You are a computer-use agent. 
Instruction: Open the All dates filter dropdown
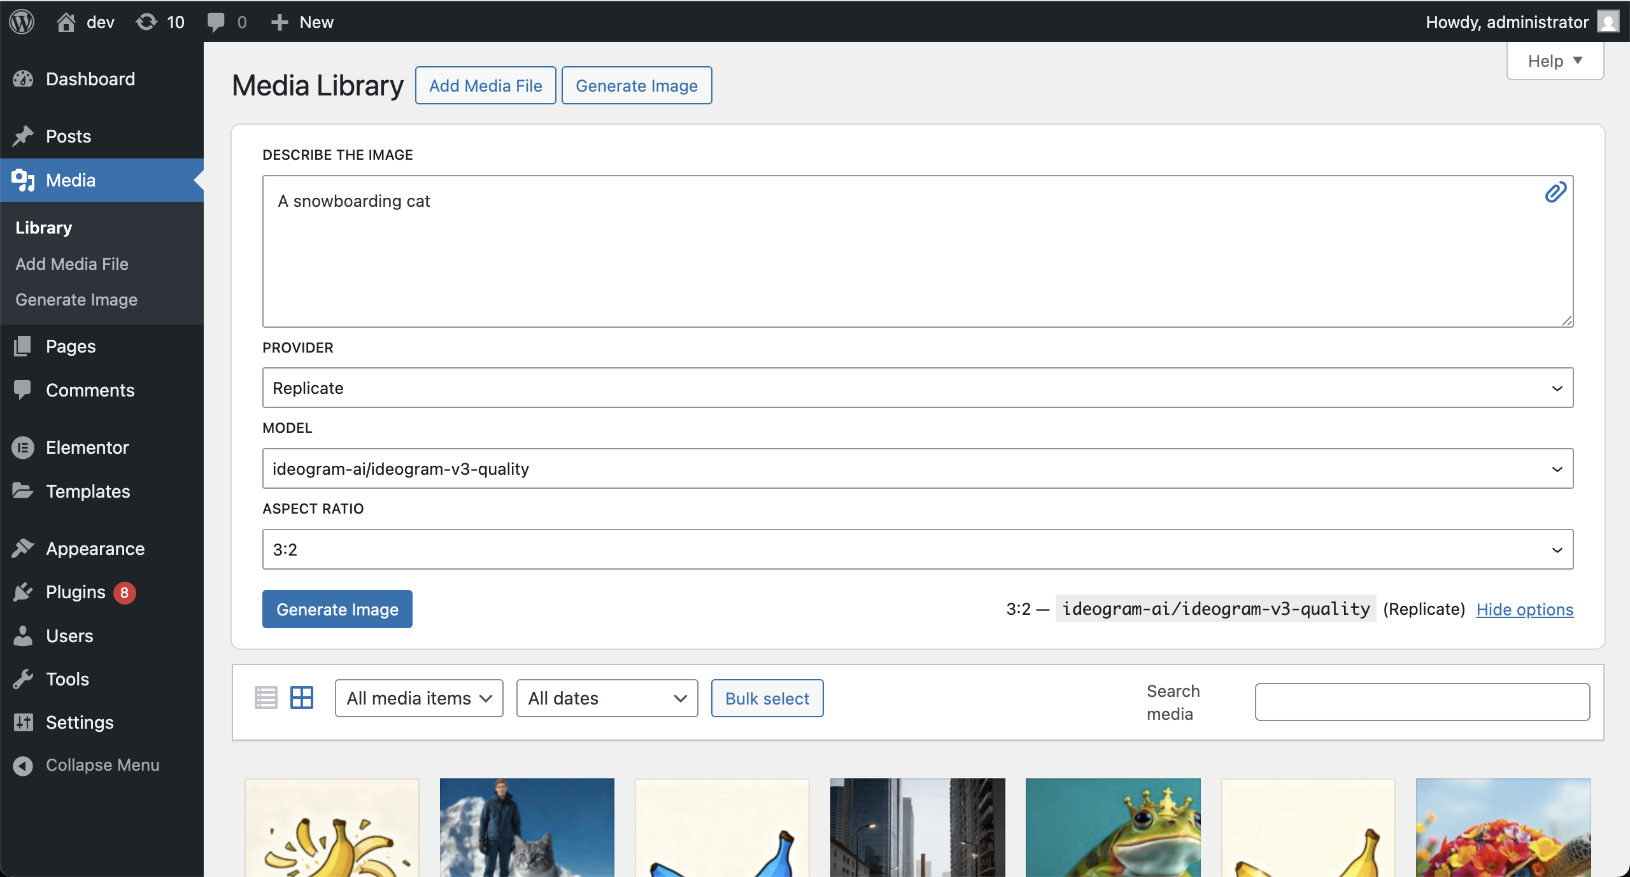(607, 698)
